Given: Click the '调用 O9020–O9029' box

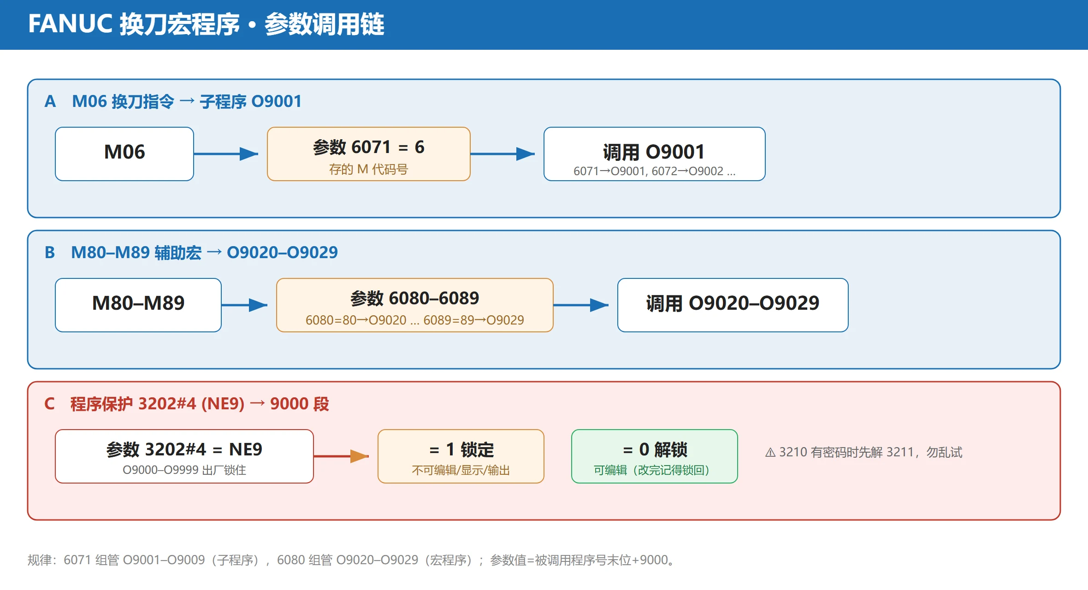Looking at the screenshot, I should click(733, 305).
